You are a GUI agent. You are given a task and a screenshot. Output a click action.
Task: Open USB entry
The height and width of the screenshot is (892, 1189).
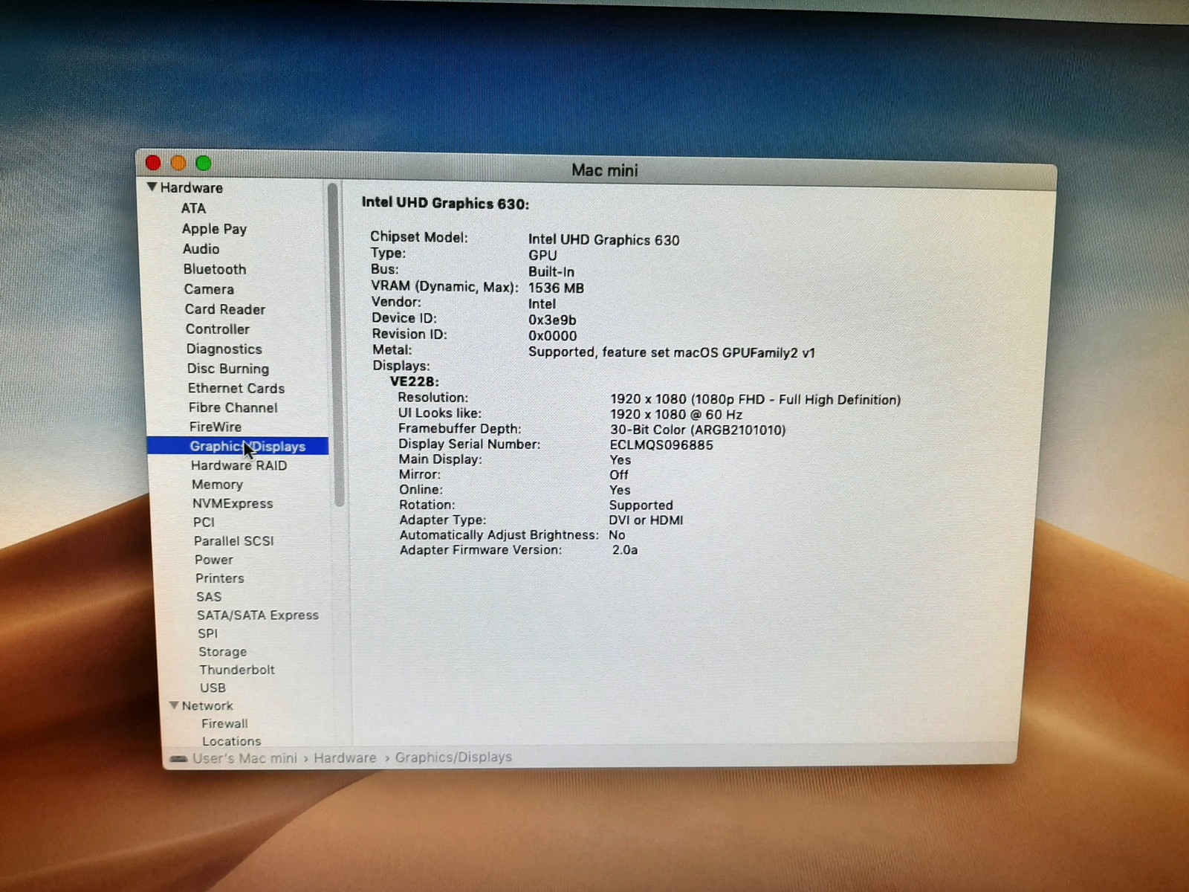(x=213, y=688)
